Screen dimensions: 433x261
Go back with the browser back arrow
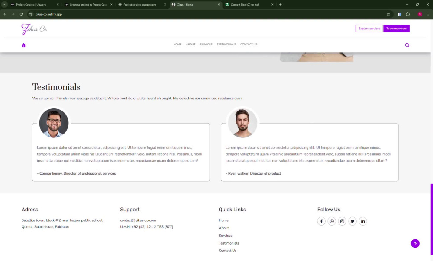(x=5, y=14)
